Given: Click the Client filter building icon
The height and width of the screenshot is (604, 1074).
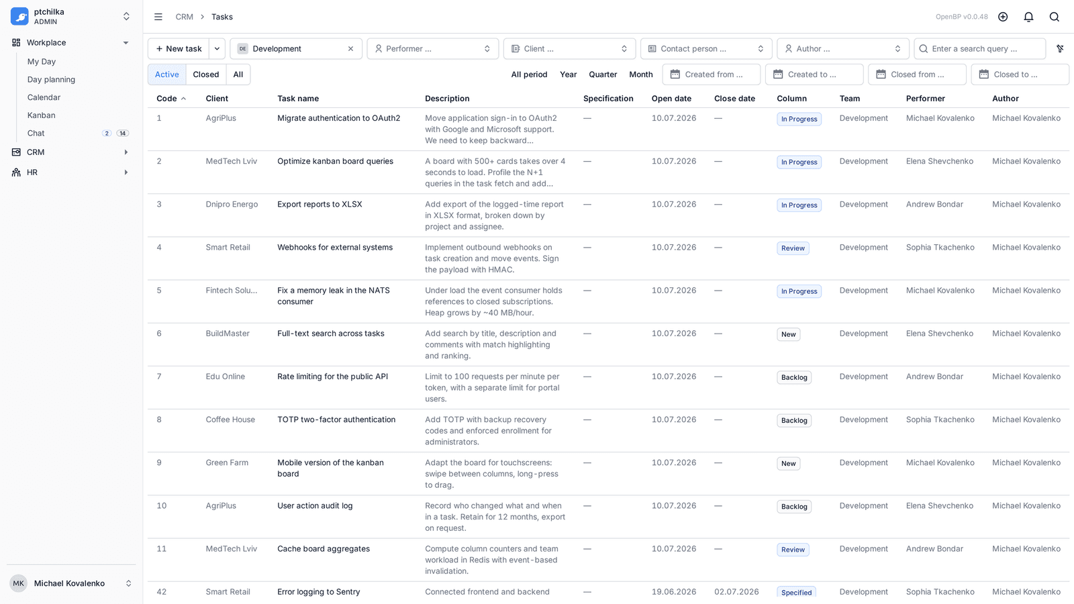Looking at the screenshot, I should click(516, 48).
